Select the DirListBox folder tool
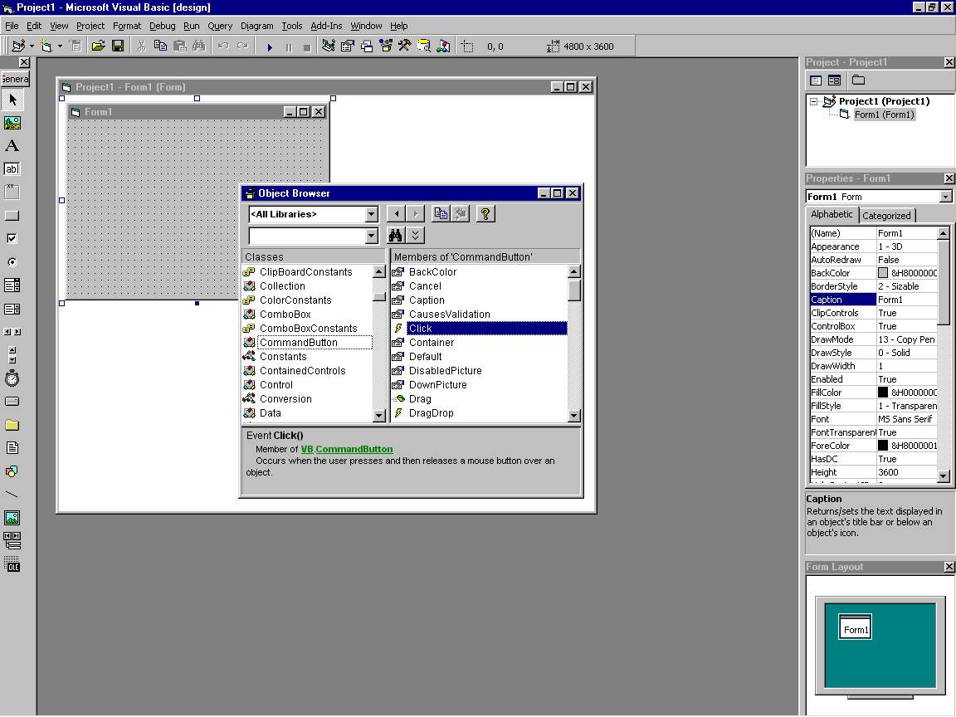 click(x=12, y=424)
